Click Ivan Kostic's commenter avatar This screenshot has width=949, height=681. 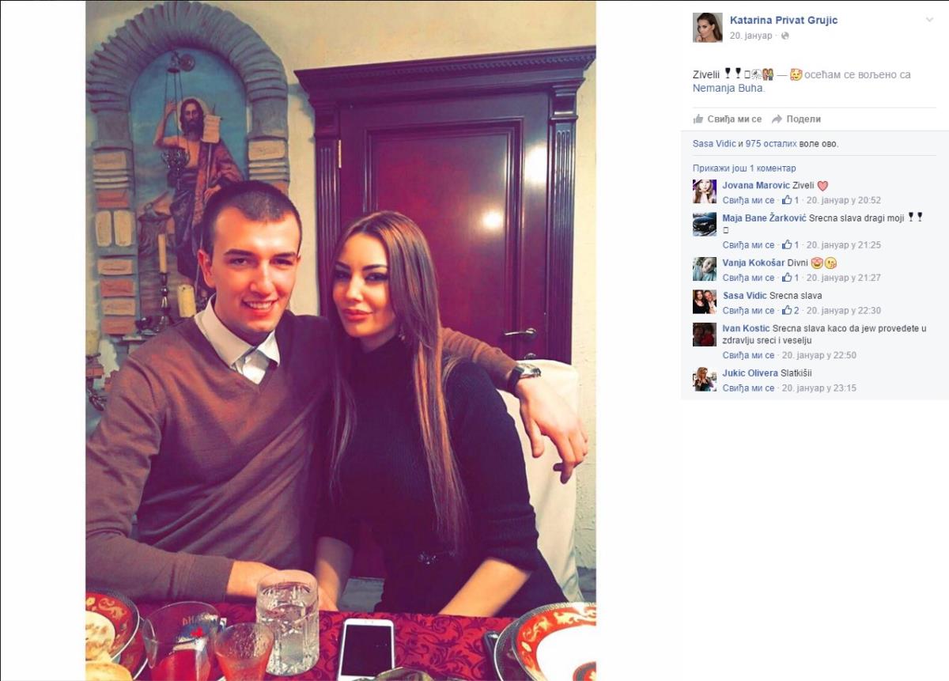click(705, 335)
